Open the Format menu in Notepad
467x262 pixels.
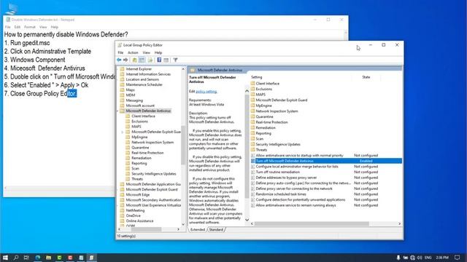30,27
